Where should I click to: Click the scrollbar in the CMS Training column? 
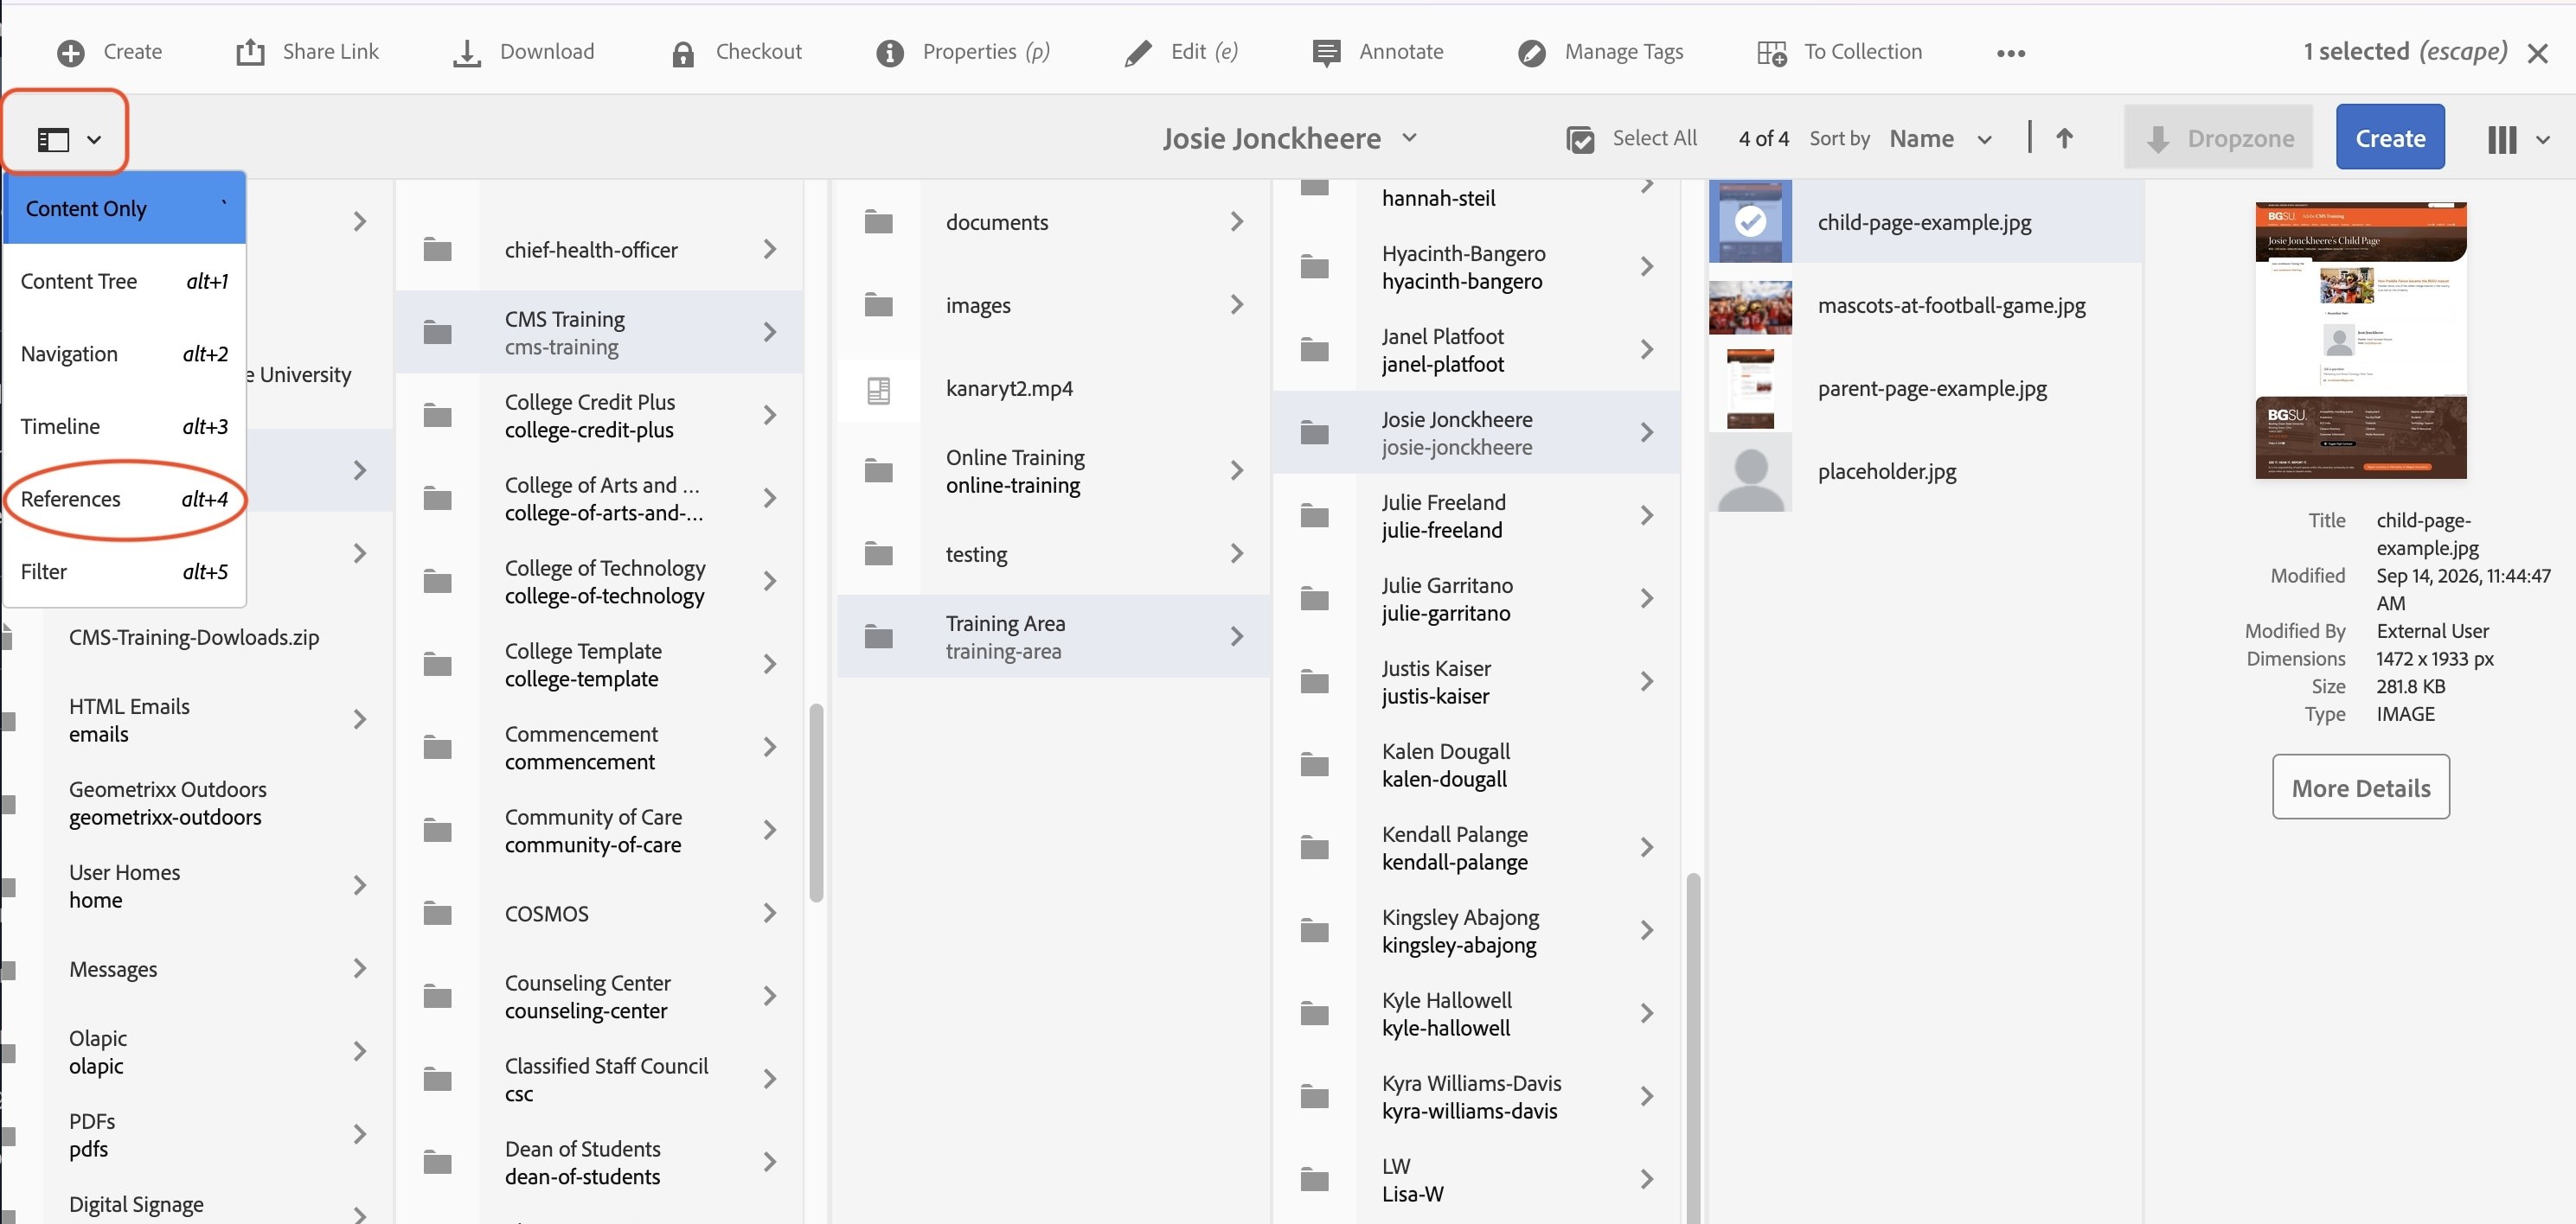[816, 802]
